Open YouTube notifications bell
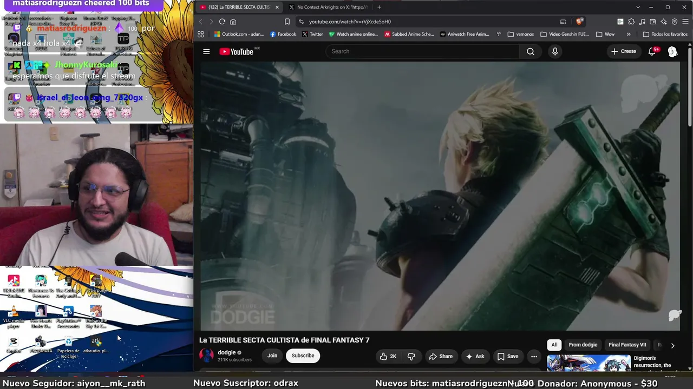Image resolution: width=693 pixels, height=389 pixels. (x=653, y=51)
